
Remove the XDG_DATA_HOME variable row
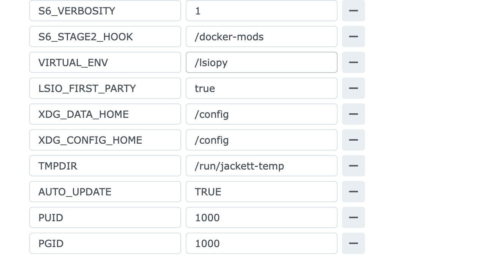pyautogui.click(x=353, y=114)
